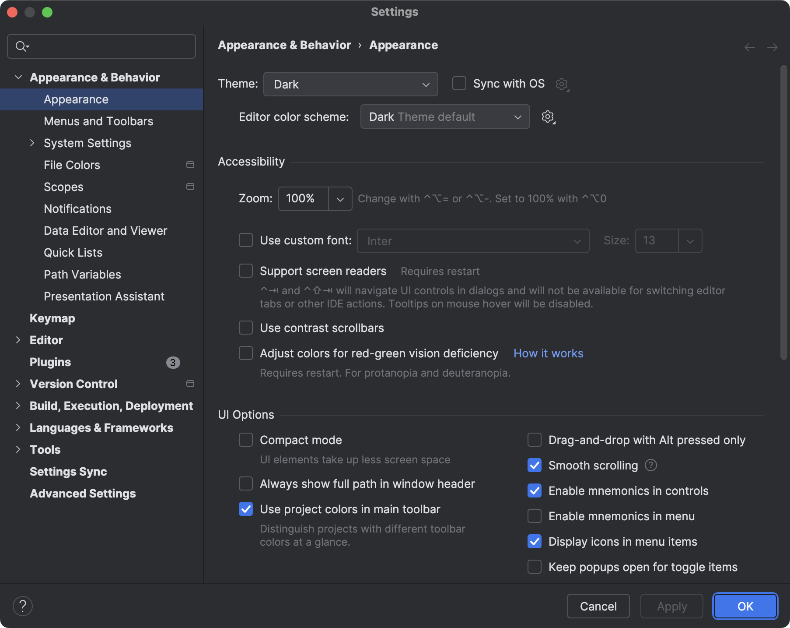Uncheck Sync with OS
The width and height of the screenshot is (790, 628).
[458, 83]
